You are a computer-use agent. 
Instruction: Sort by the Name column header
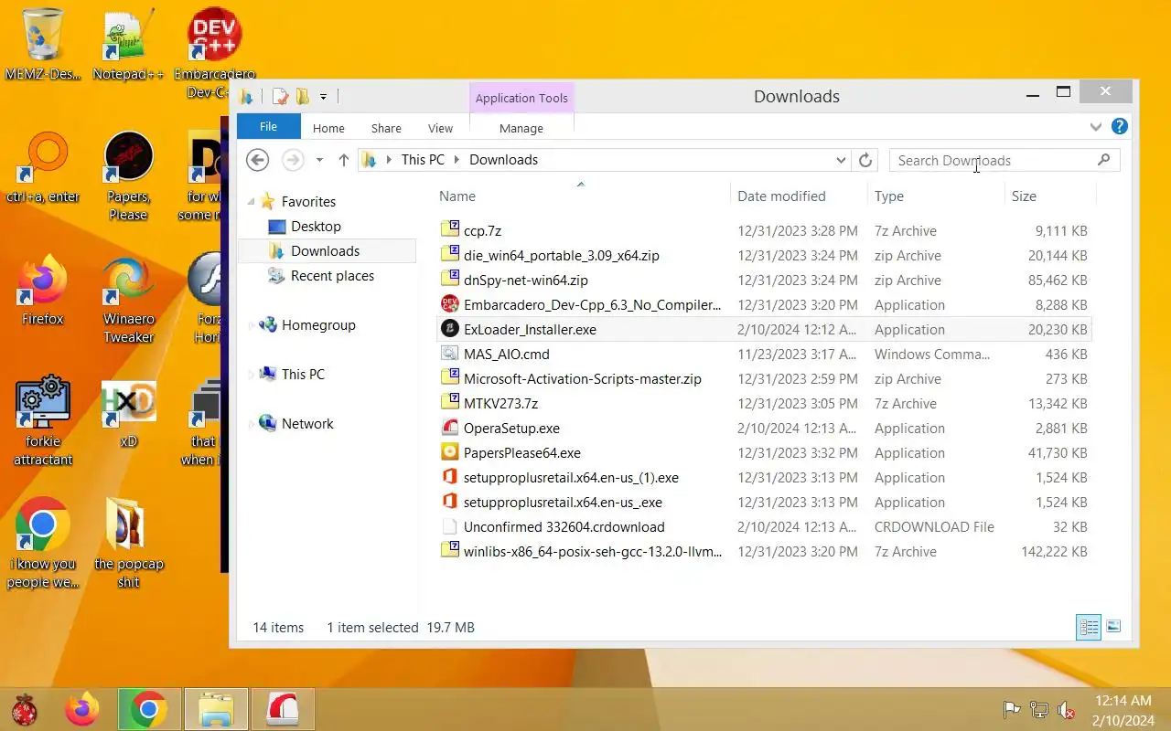click(x=582, y=196)
